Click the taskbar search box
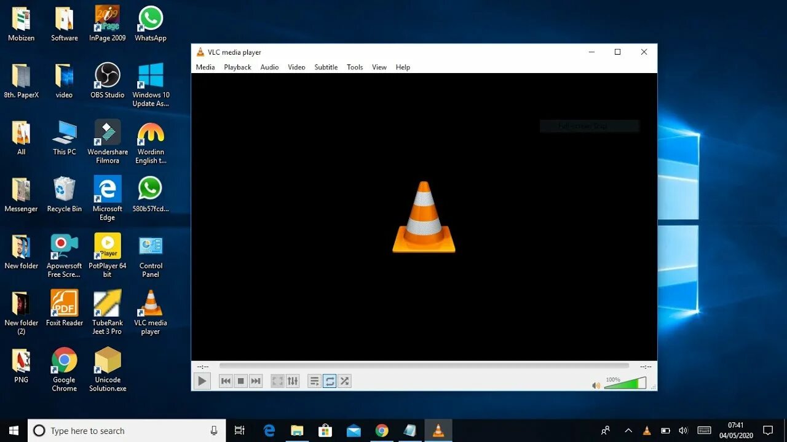Screen dimensions: 787x442 127,431
